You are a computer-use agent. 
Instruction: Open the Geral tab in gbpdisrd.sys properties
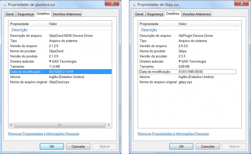[10, 14]
